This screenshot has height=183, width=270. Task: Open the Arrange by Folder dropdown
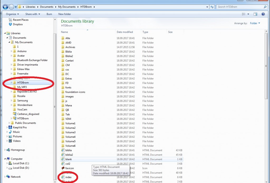(255, 23)
